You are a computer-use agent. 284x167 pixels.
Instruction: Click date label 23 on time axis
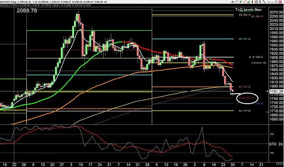[x=223, y=165]
